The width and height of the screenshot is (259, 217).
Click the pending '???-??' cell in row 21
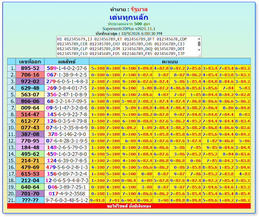click(30, 200)
